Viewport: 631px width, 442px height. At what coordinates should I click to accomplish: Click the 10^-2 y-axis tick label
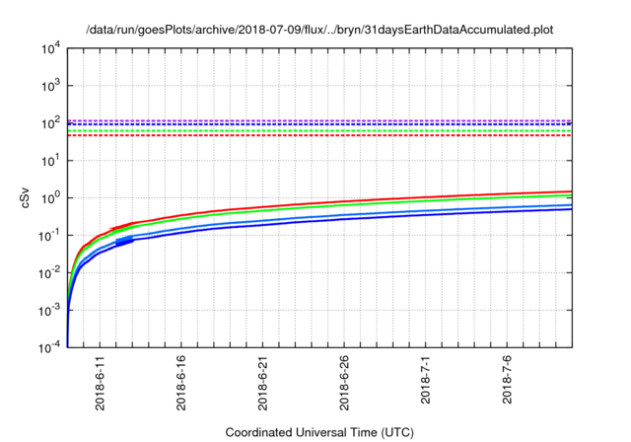[49, 273]
